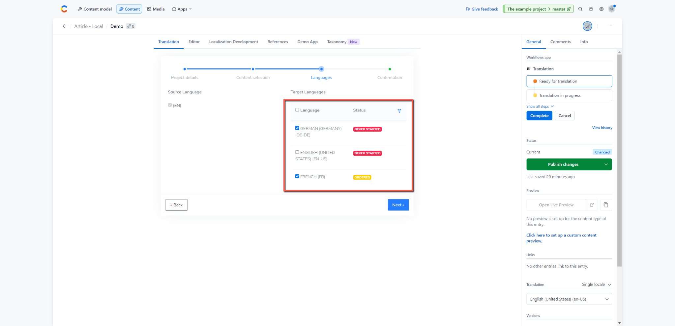
Task: Switch to the Translation tab
Action: coord(168,42)
